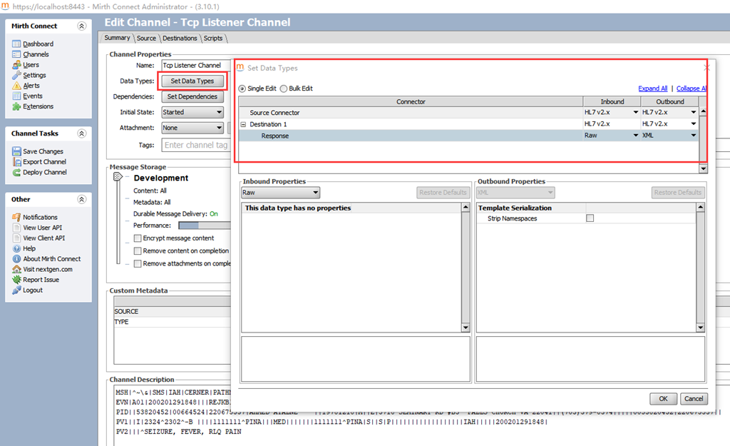Collapse the Mirth Connect sidebar panel

click(81, 26)
